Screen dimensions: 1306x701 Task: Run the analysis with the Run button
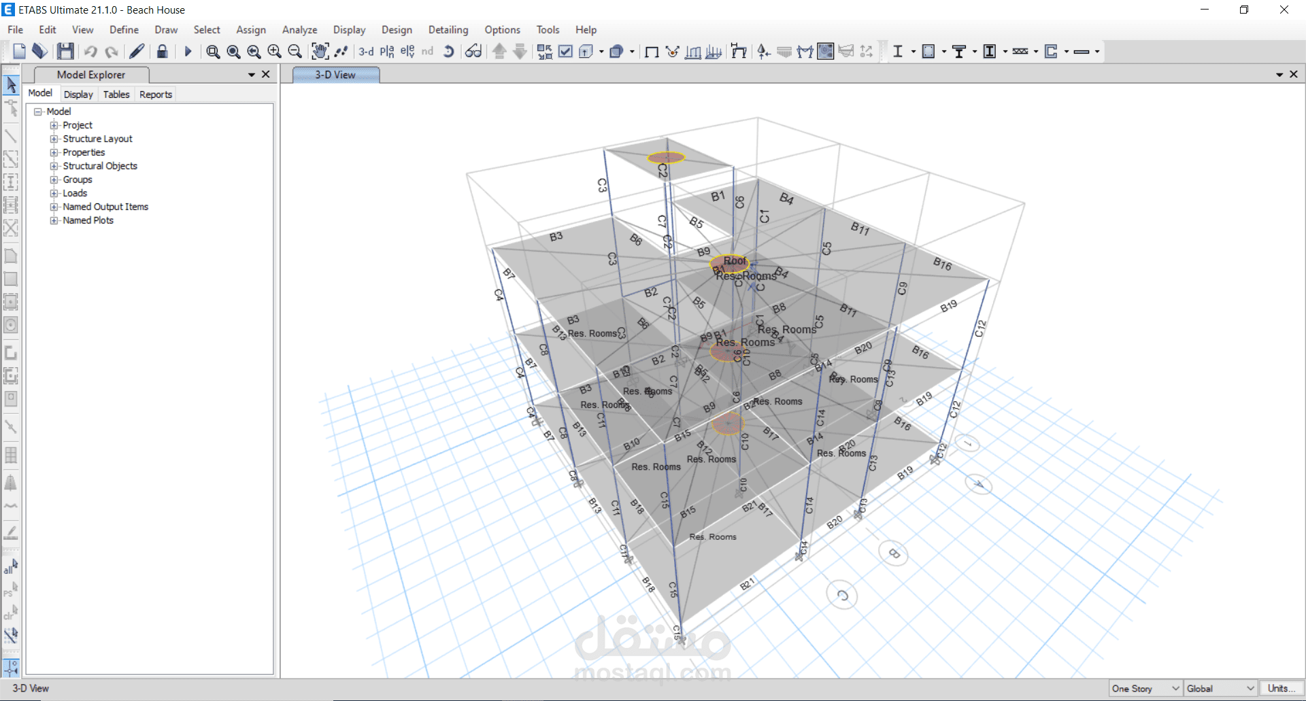(x=188, y=52)
